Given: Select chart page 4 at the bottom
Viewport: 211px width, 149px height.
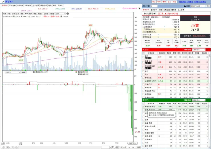Looking at the screenshot, I should point(10,147).
